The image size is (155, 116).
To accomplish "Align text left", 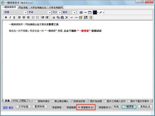I will pyautogui.click(x=20, y=17).
